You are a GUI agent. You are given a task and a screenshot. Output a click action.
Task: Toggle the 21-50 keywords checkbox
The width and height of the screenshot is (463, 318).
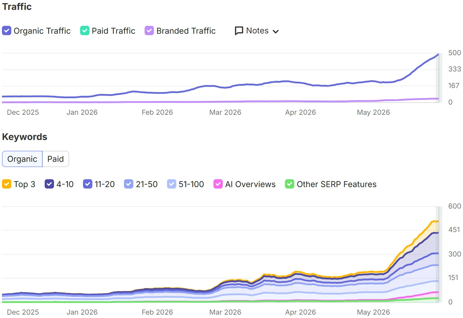click(129, 184)
